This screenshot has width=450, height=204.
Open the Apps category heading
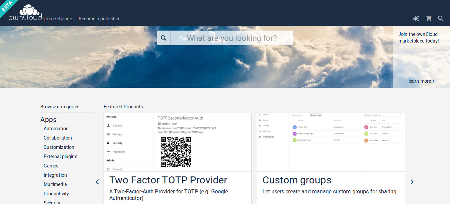48,120
